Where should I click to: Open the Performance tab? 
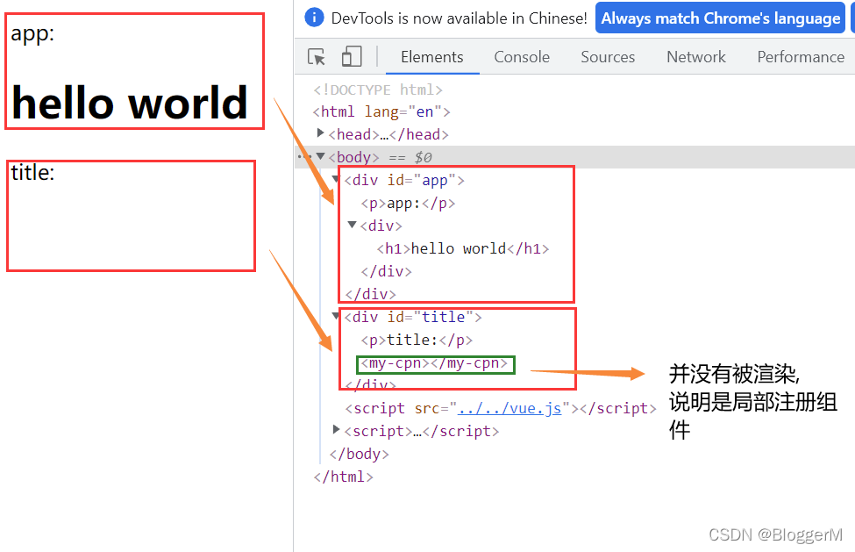(801, 57)
